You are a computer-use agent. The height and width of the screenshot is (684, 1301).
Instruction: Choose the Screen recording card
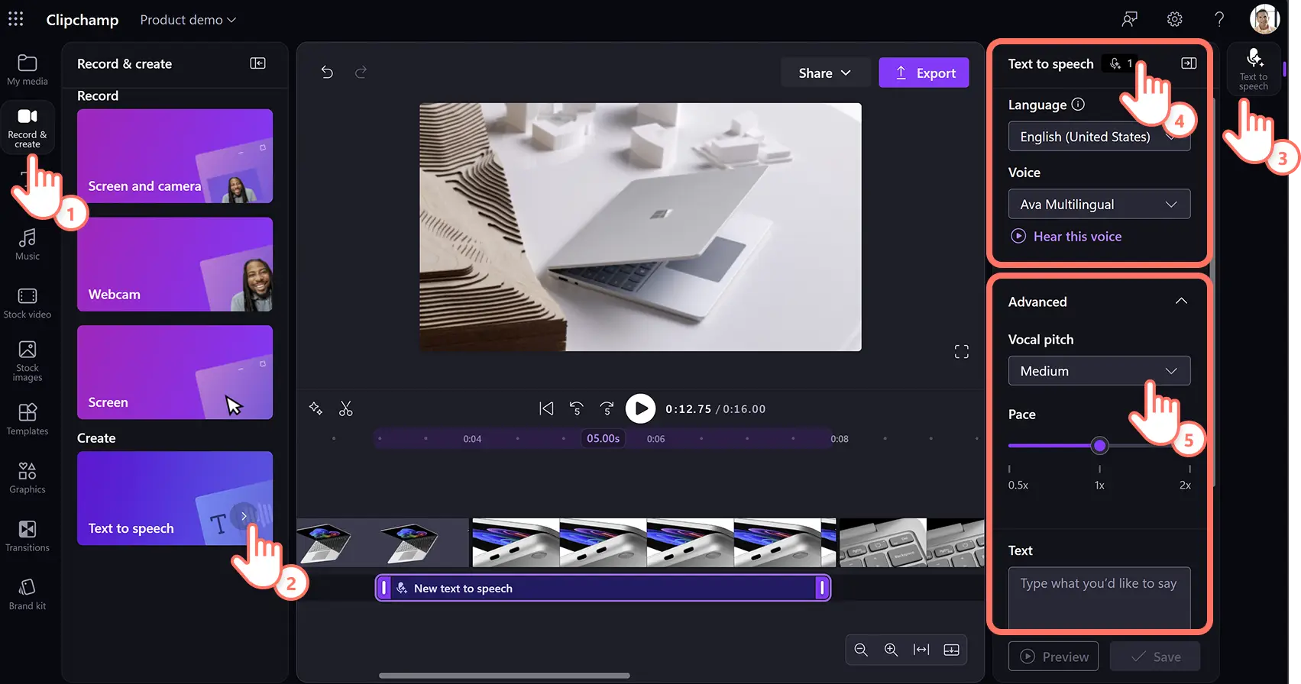[175, 373]
